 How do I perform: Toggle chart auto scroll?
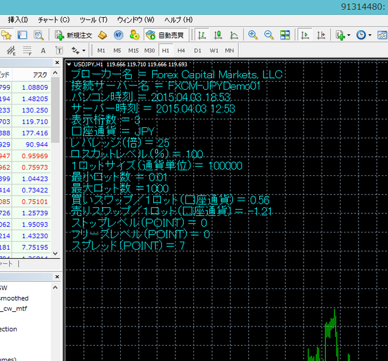305,35
